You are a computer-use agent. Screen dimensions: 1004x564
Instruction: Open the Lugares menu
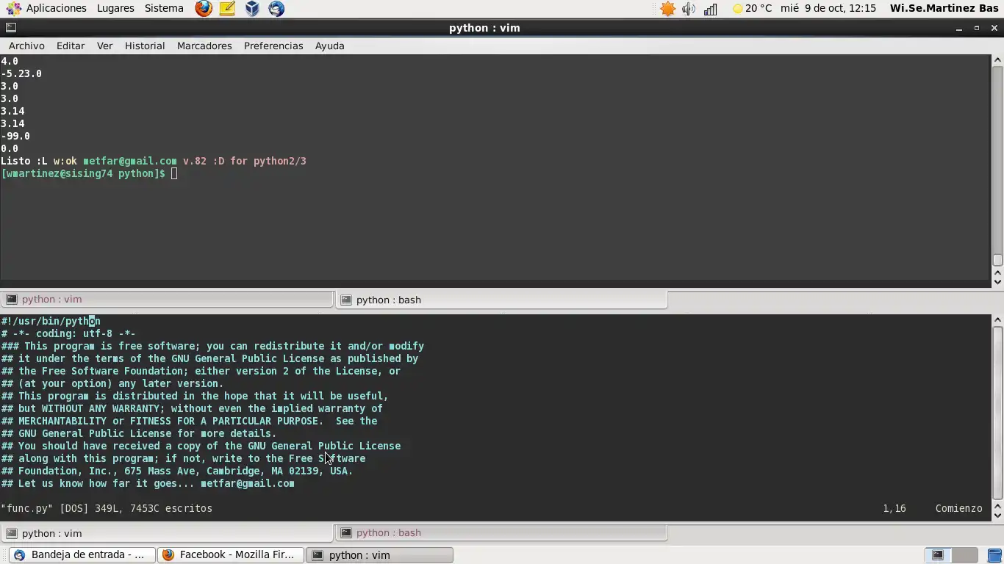click(x=115, y=8)
